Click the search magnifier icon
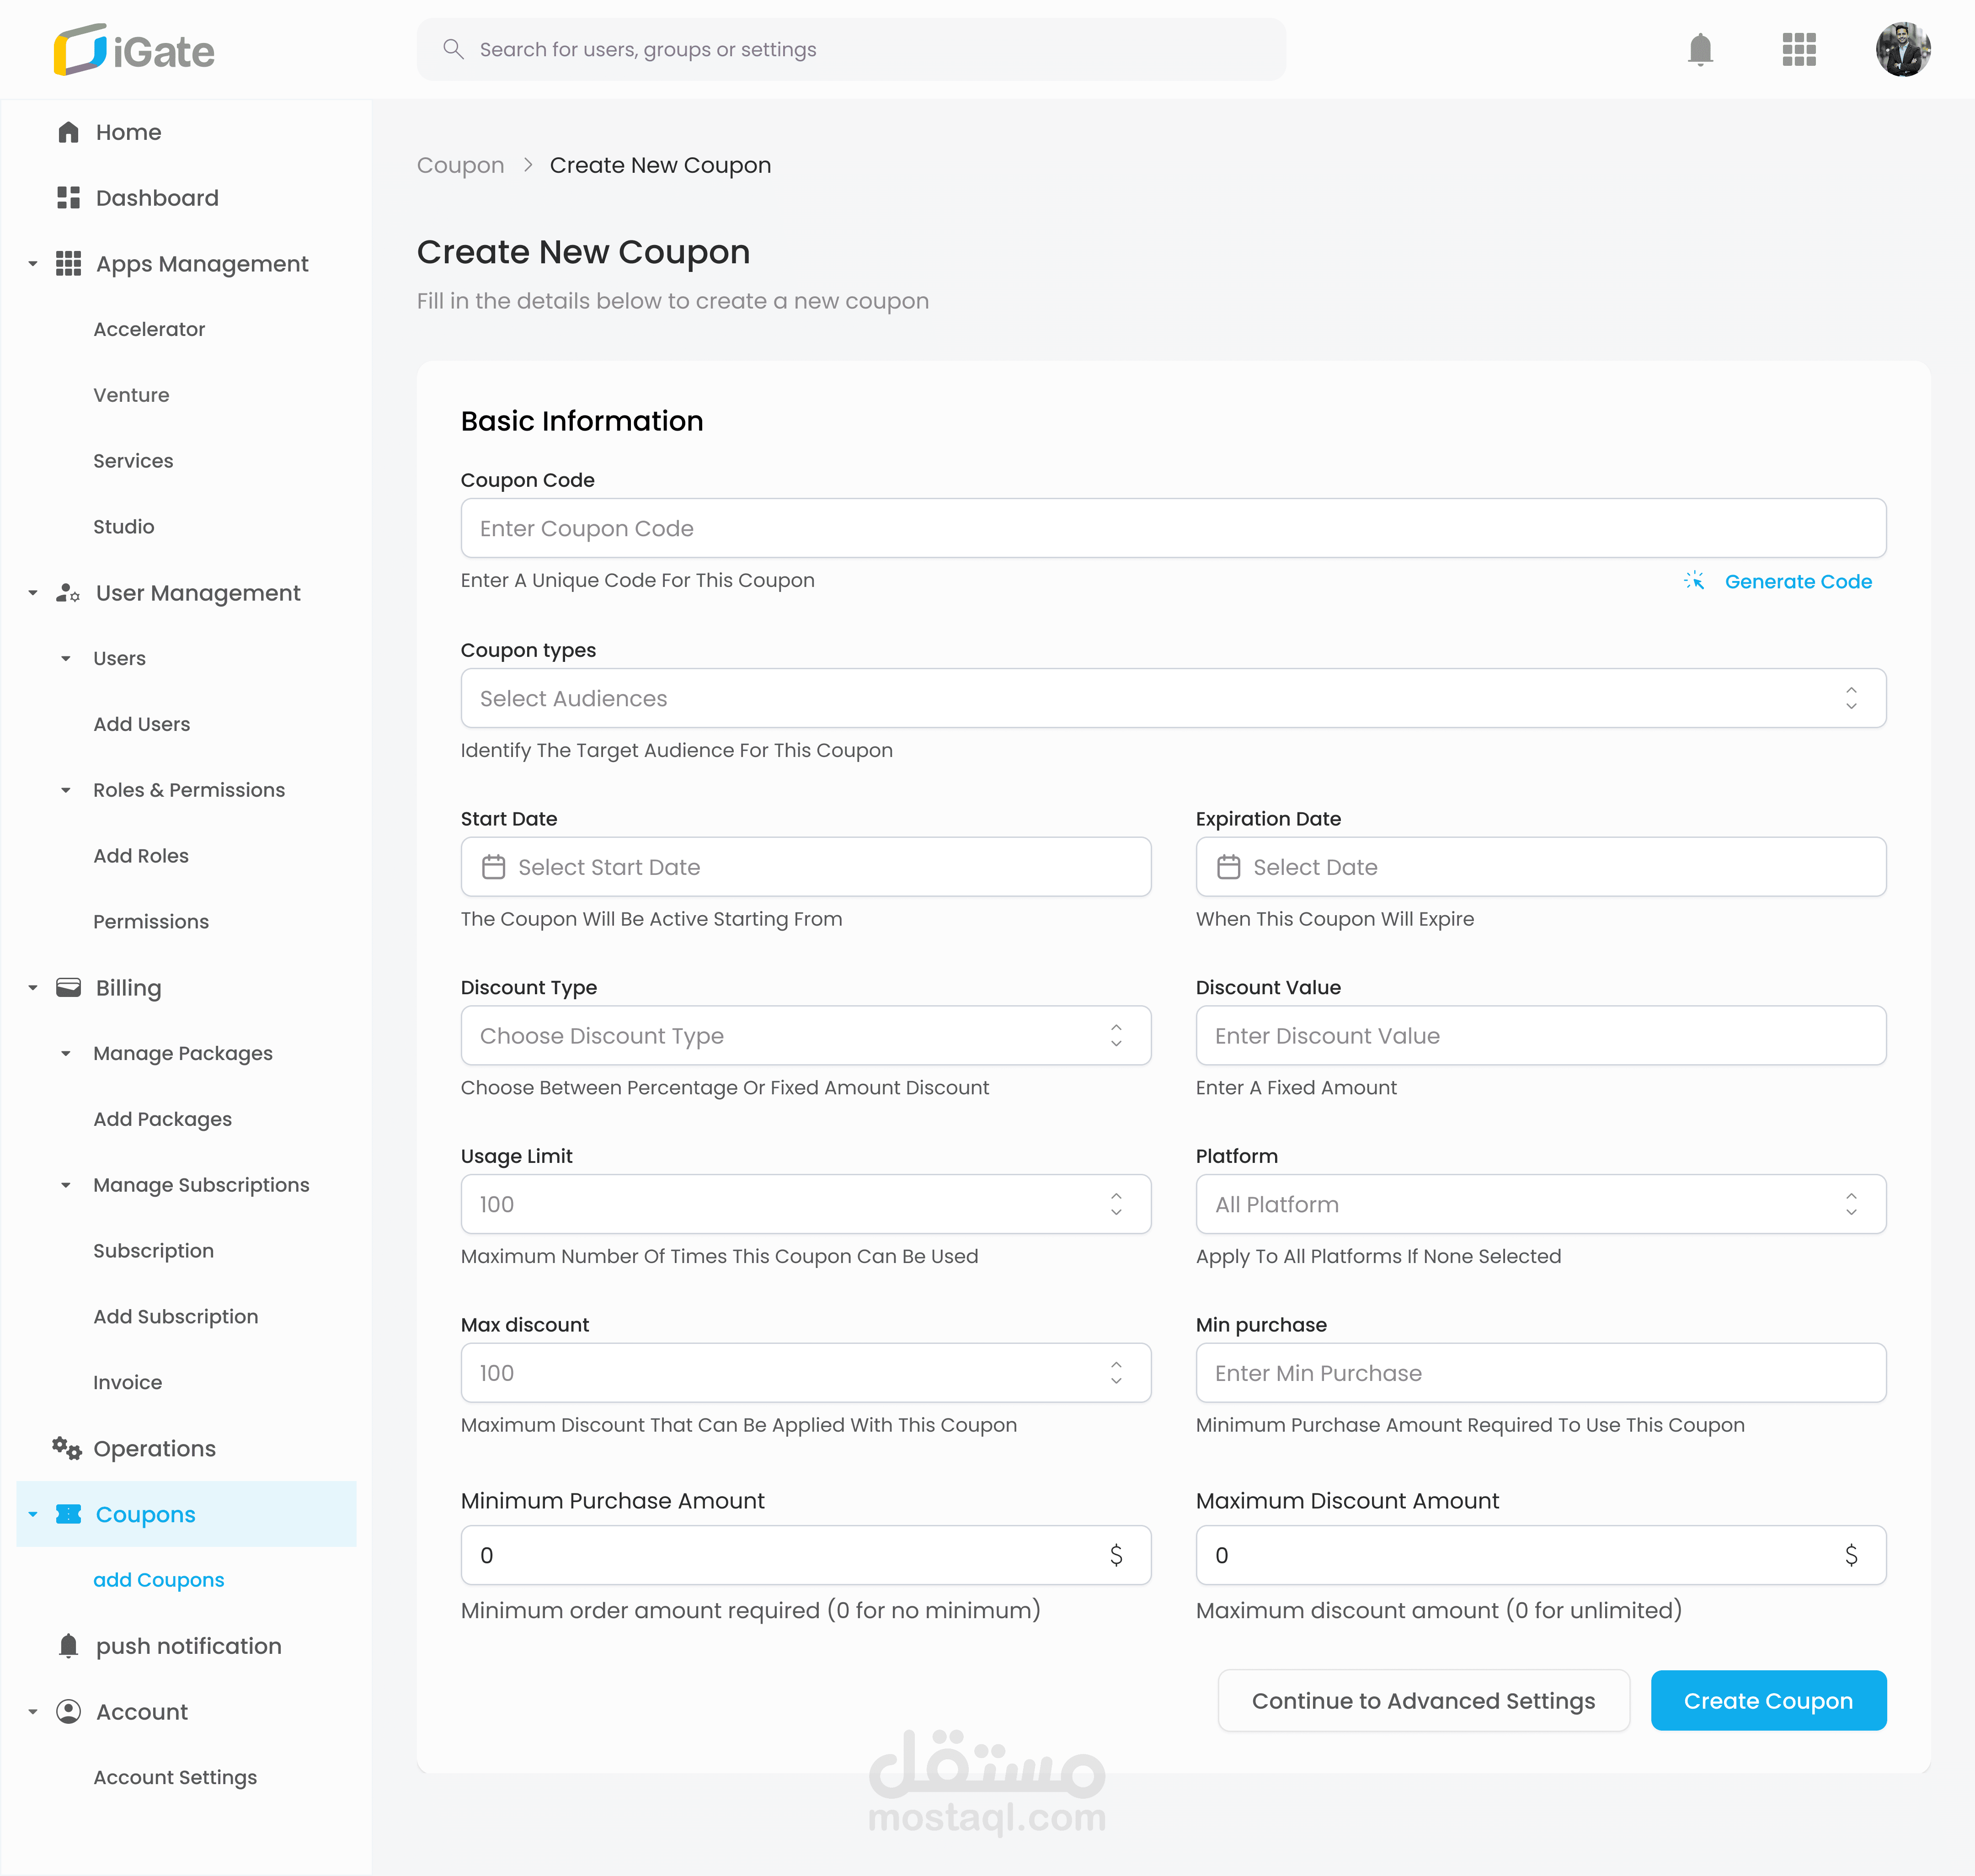The image size is (1975, 1876). 453,49
